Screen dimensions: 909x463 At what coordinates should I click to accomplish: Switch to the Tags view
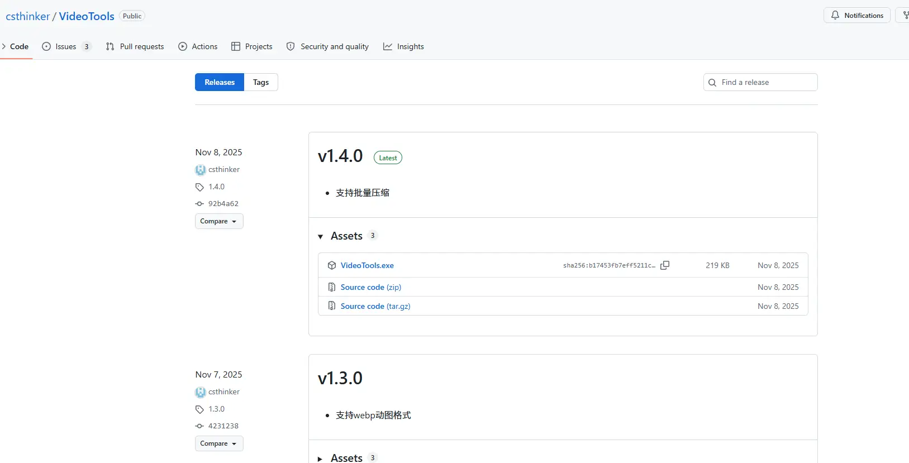(x=261, y=82)
